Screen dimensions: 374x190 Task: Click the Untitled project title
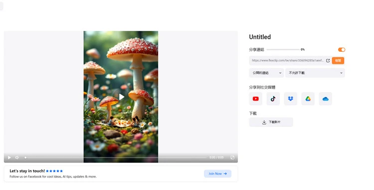point(260,37)
